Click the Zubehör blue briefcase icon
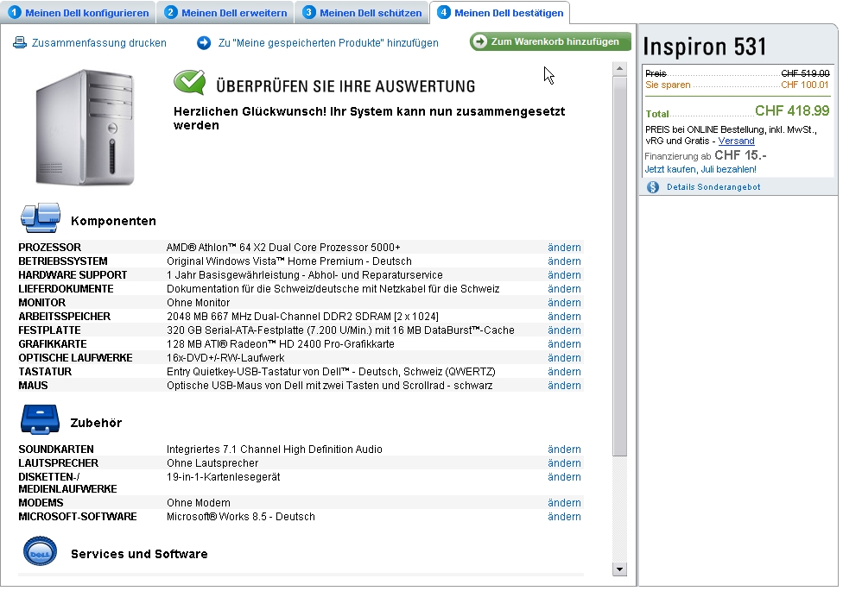 click(x=39, y=420)
